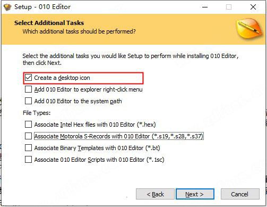267x207 pixels.
Task: Close the Setup - 010 Editor window
Action: point(253,7)
